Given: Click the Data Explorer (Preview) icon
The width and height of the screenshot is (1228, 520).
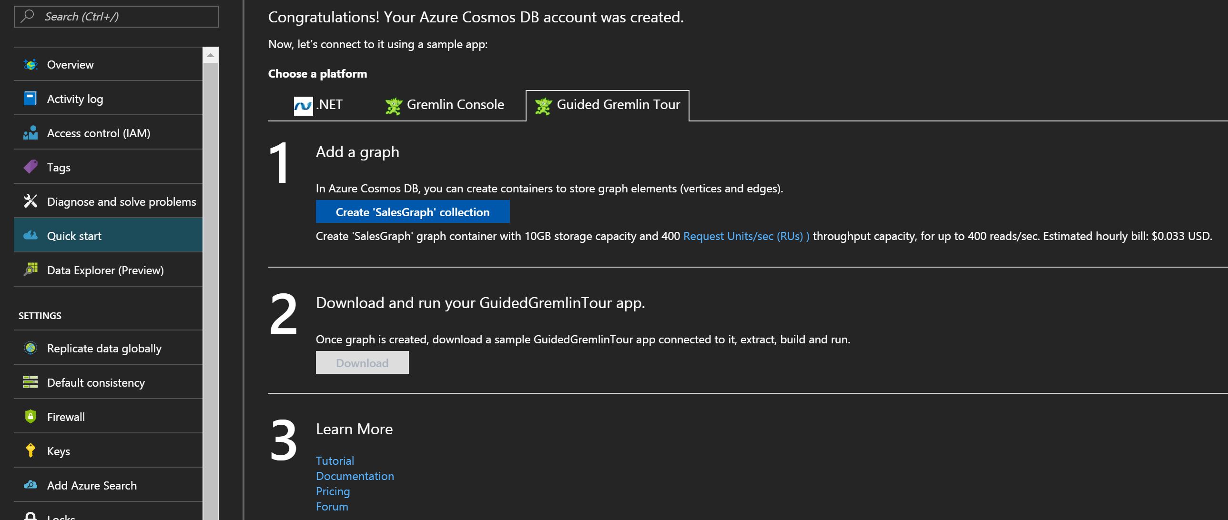Looking at the screenshot, I should (x=30, y=270).
